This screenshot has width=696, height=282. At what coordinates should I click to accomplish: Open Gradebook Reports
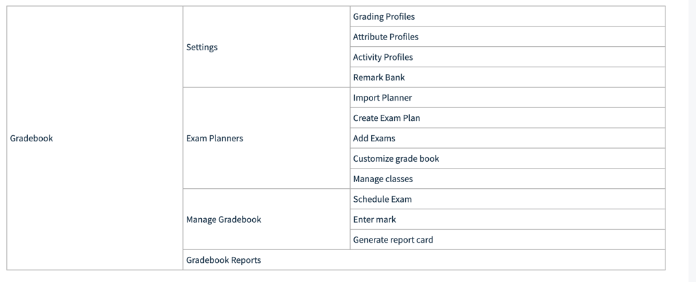pos(224,260)
